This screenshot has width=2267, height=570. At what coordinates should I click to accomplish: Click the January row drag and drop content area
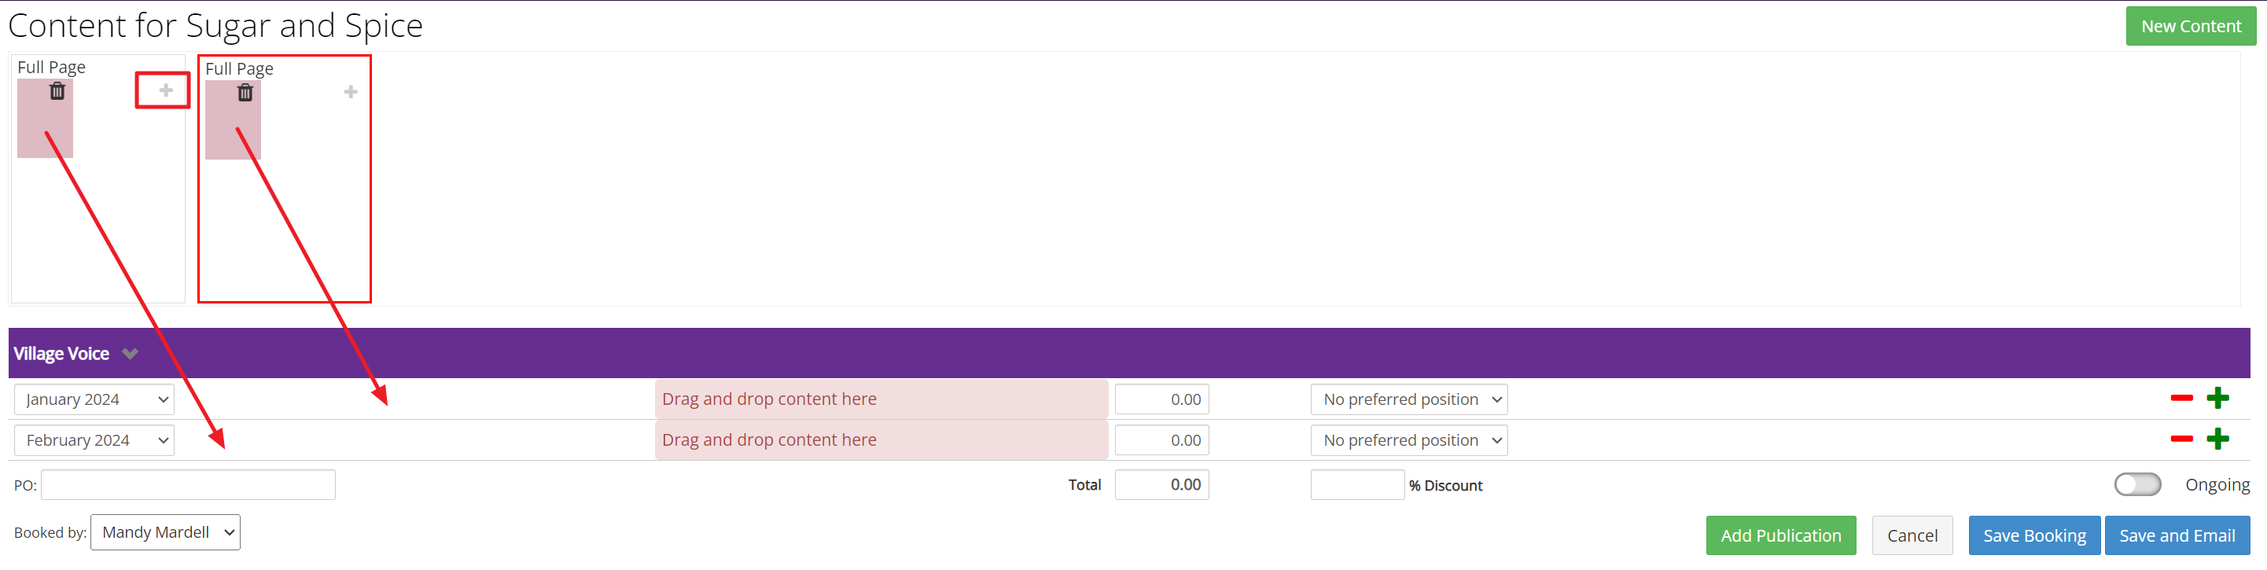880,399
